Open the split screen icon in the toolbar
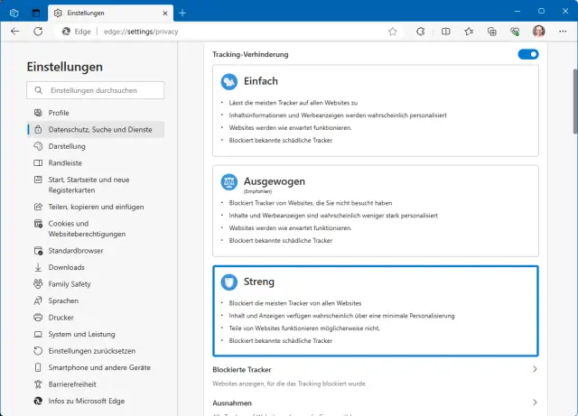Viewport: 578px width, 416px height. (x=445, y=31)
